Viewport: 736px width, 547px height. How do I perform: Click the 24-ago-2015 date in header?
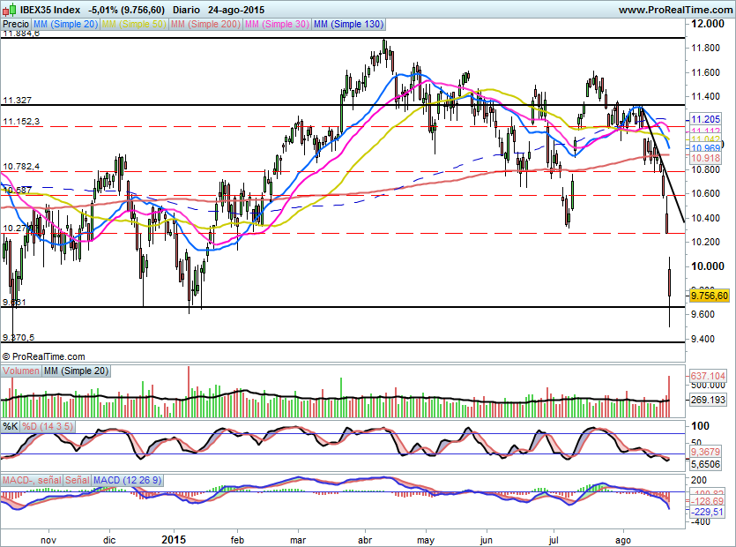coord(236,10)
